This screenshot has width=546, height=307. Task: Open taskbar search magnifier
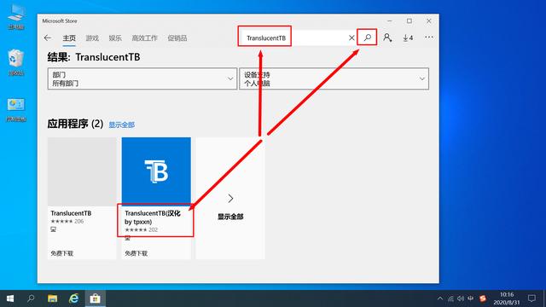pyautogui.click(x=31, y=298)
